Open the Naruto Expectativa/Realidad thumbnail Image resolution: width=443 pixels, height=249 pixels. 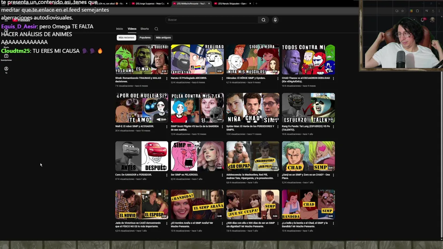pyautogui.click(x=197, y=59)
